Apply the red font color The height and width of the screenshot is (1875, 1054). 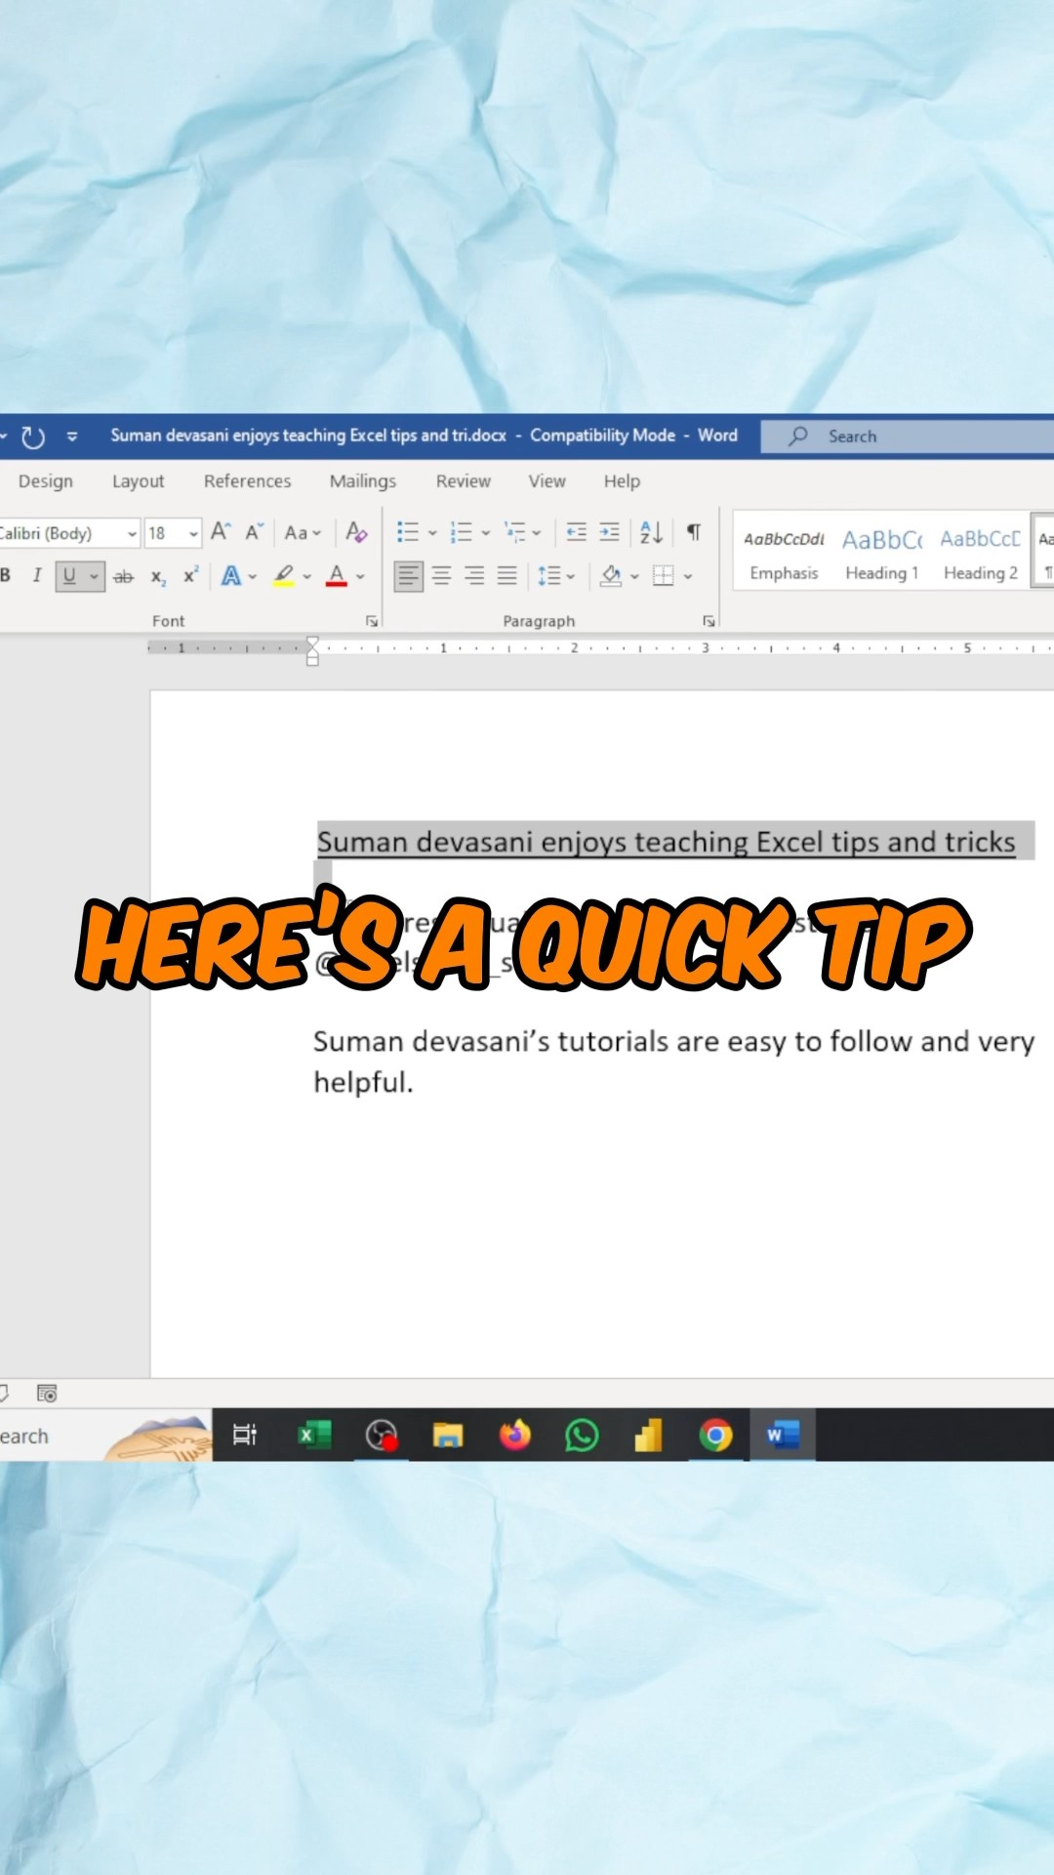337,575
